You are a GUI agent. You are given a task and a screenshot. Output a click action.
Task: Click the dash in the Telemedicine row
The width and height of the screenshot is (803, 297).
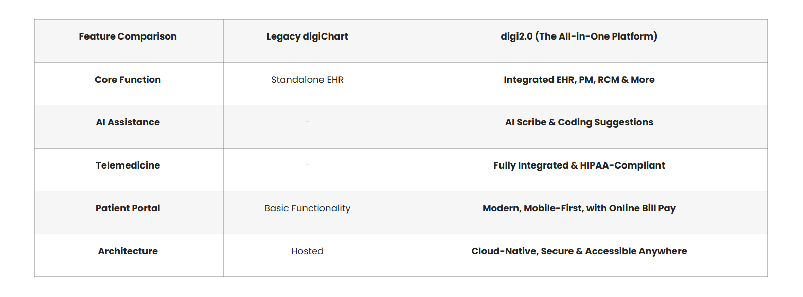(x=307, y=165)
